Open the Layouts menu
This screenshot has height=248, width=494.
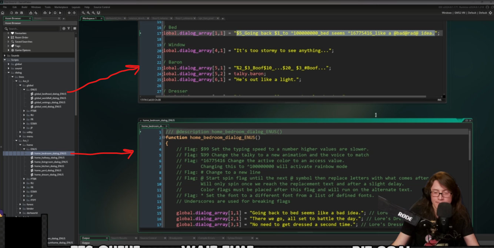[x=76, y=7]
